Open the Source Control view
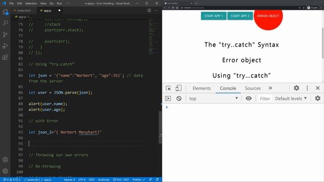This screenshot has height=182, width=324. pyautogui.click(x=5, y=34)
